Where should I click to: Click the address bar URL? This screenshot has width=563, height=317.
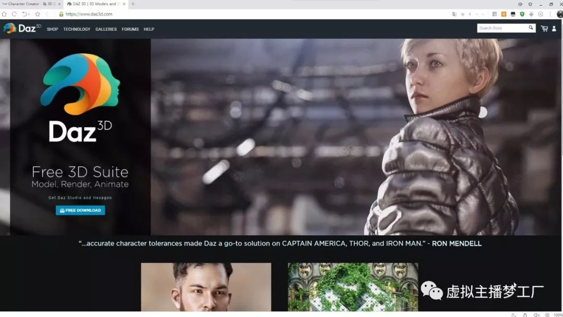pos(89,14)
